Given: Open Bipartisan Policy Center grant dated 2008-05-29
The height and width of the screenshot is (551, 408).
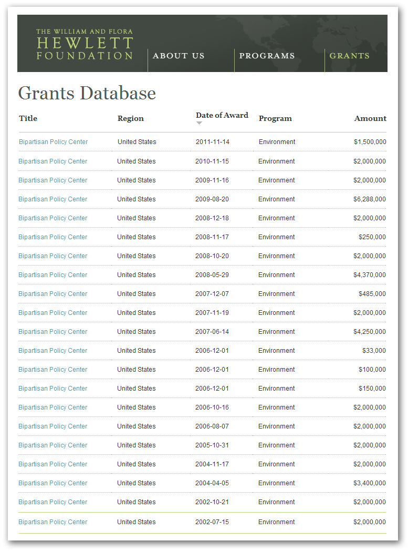Looking at the screenshot, I should click(x=53, y=275).
